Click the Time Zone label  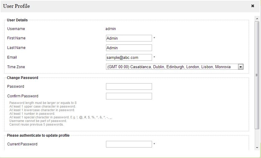pyautogui.click(x=16, y=67)
